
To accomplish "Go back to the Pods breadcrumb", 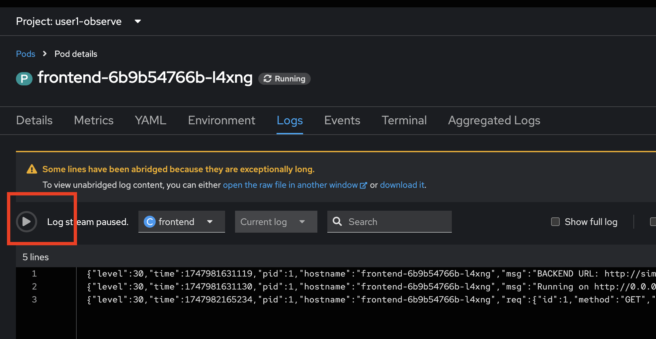I will click(x=26, y=54).
